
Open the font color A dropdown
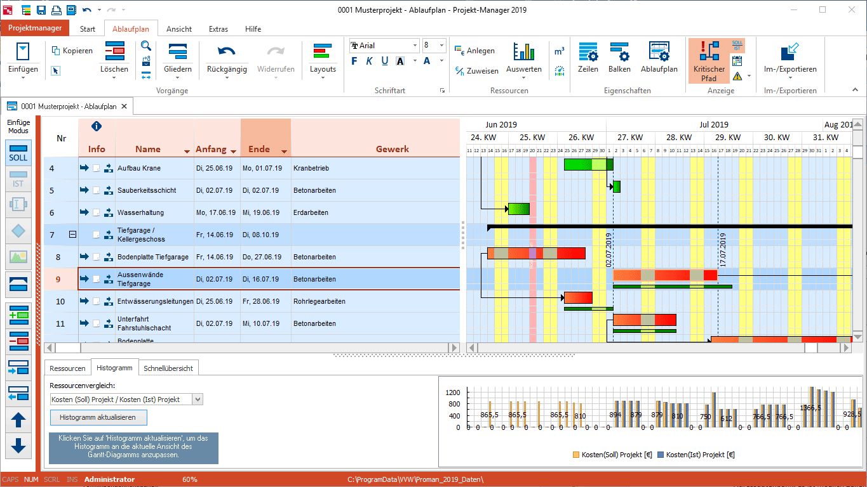(441, 61)
